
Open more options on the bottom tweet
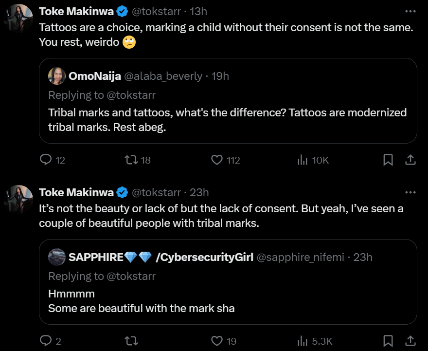(410, 192)
